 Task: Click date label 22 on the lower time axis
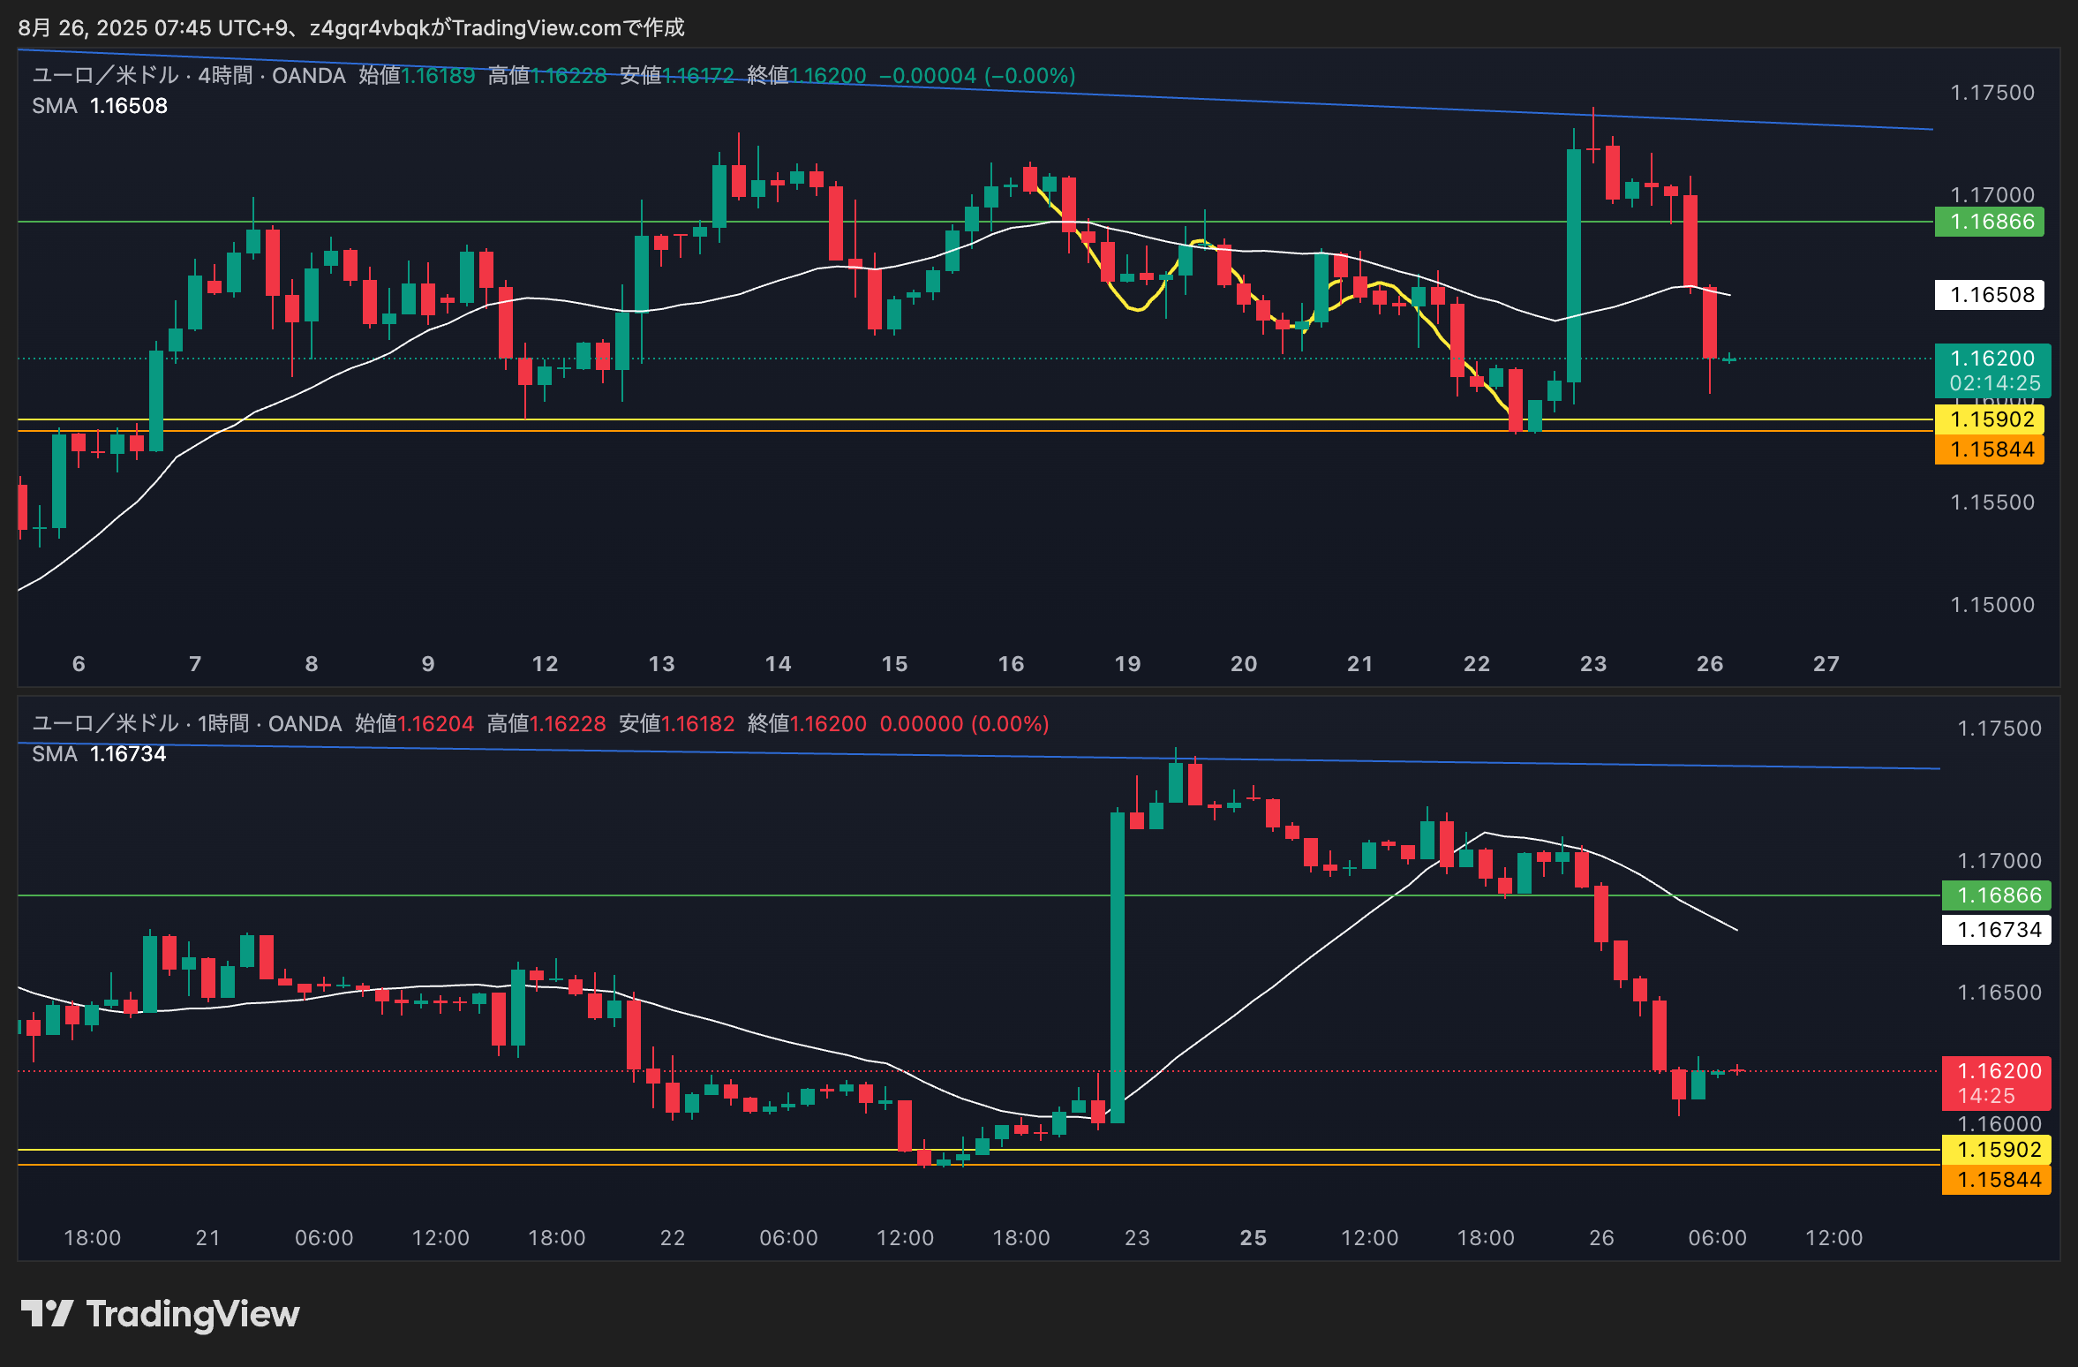pos(673,1238)
